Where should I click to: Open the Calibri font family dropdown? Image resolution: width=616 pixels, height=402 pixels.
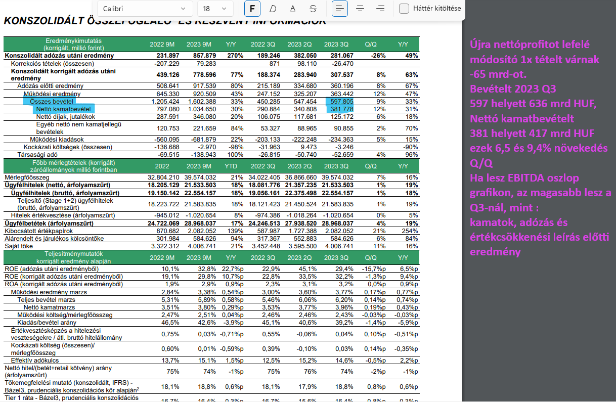point(145,9)
